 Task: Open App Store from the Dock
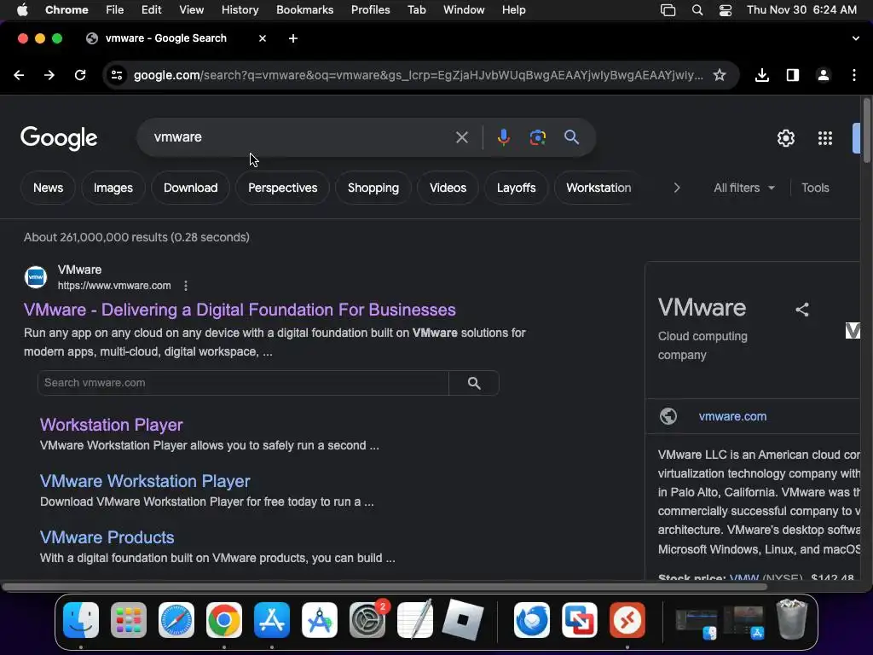(272, 620)
